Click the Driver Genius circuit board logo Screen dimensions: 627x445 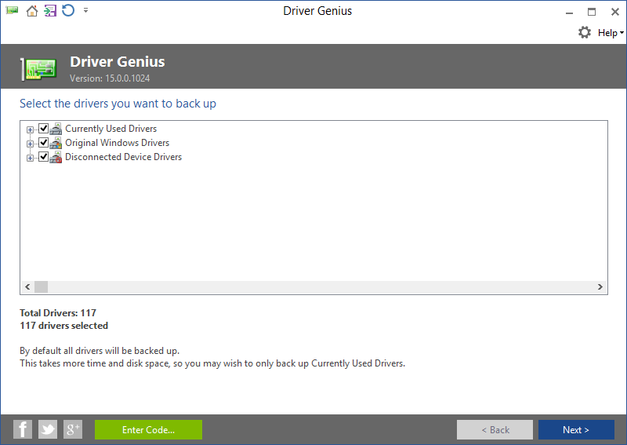pos(38,68)
